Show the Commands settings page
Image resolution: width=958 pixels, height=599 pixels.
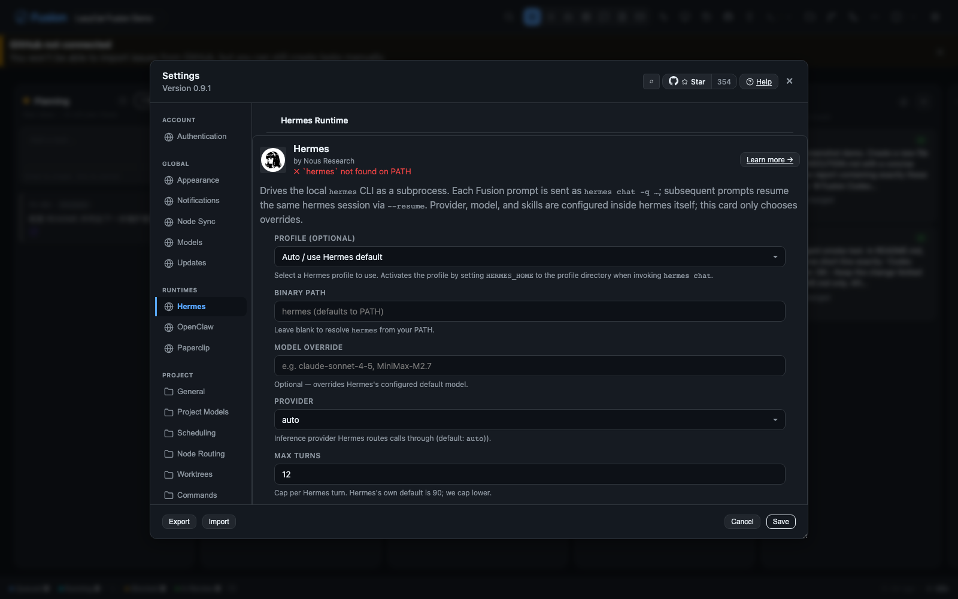(201, 495)
